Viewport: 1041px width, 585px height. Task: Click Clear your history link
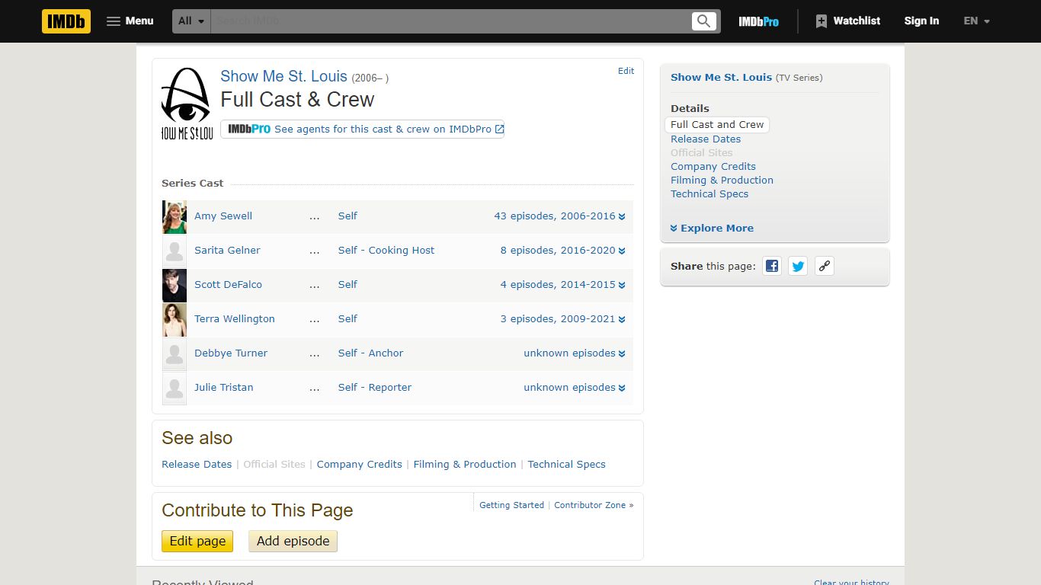[x=851, y=582]
